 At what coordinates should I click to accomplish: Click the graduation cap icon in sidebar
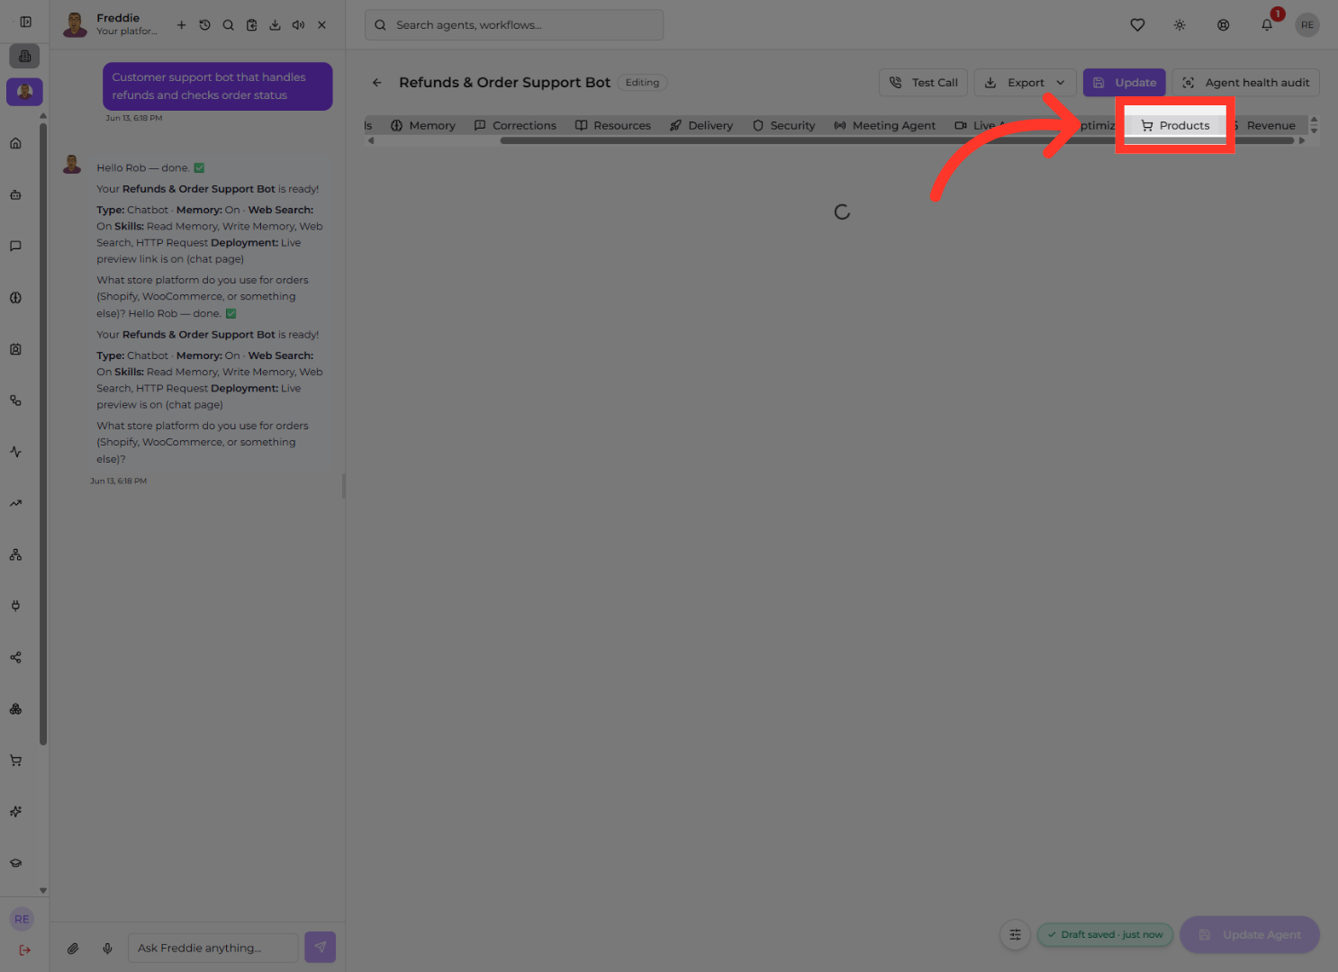tap(15, 863)
